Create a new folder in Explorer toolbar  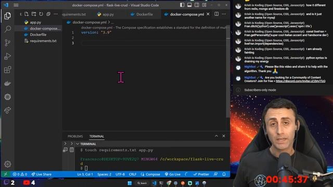(34, 14)
